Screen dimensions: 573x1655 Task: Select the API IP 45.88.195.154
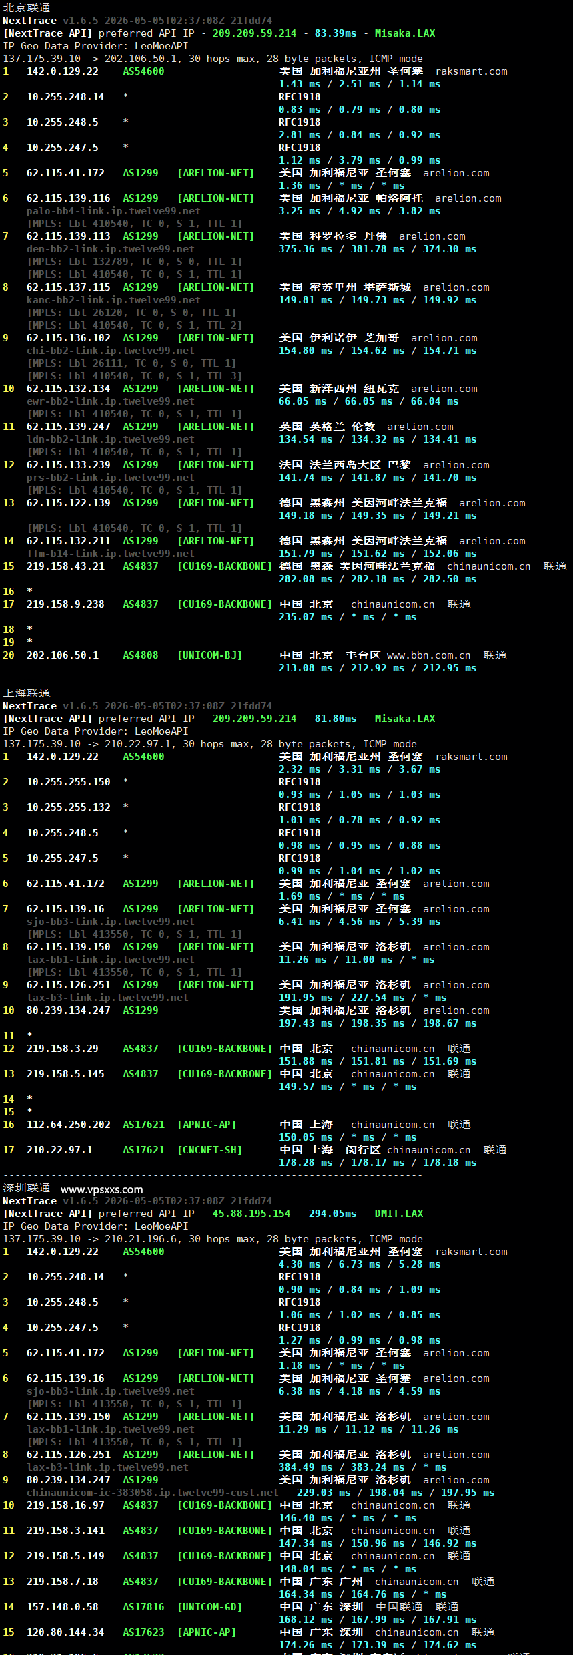pos(251,1214)
